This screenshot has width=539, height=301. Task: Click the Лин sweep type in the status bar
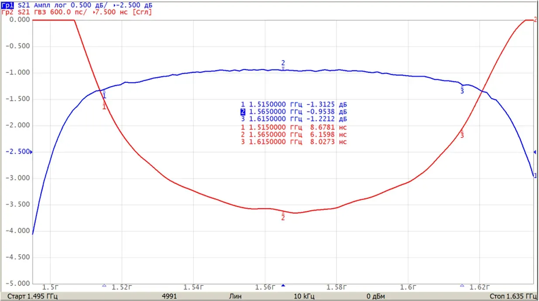tap(235, 296)
